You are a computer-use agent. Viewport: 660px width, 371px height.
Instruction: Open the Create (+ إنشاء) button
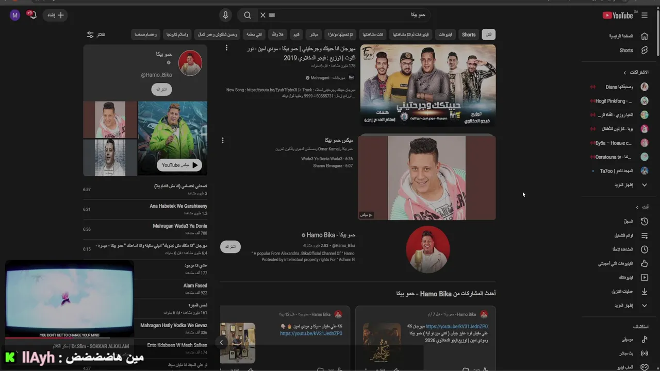coord(56,15)
